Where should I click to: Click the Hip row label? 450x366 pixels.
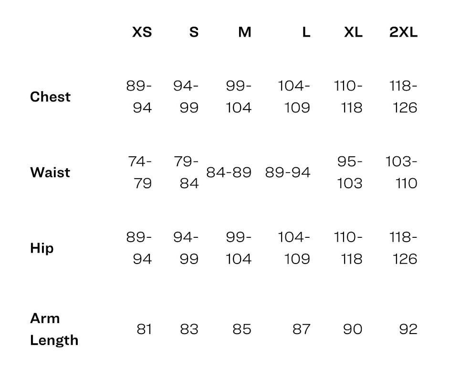click(42, 248)
